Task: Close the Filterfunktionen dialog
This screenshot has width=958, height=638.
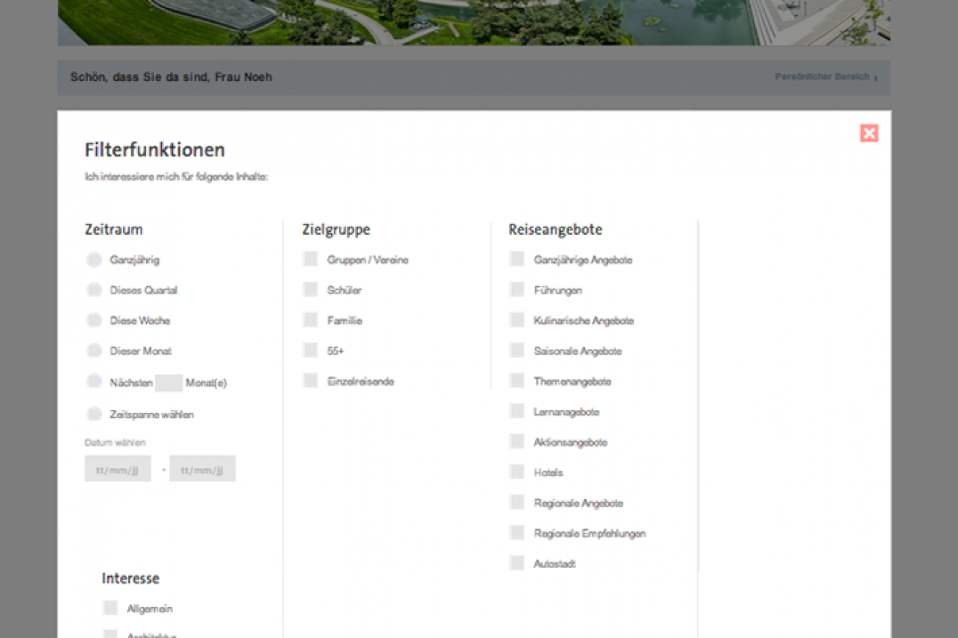Action: [869, 133]
